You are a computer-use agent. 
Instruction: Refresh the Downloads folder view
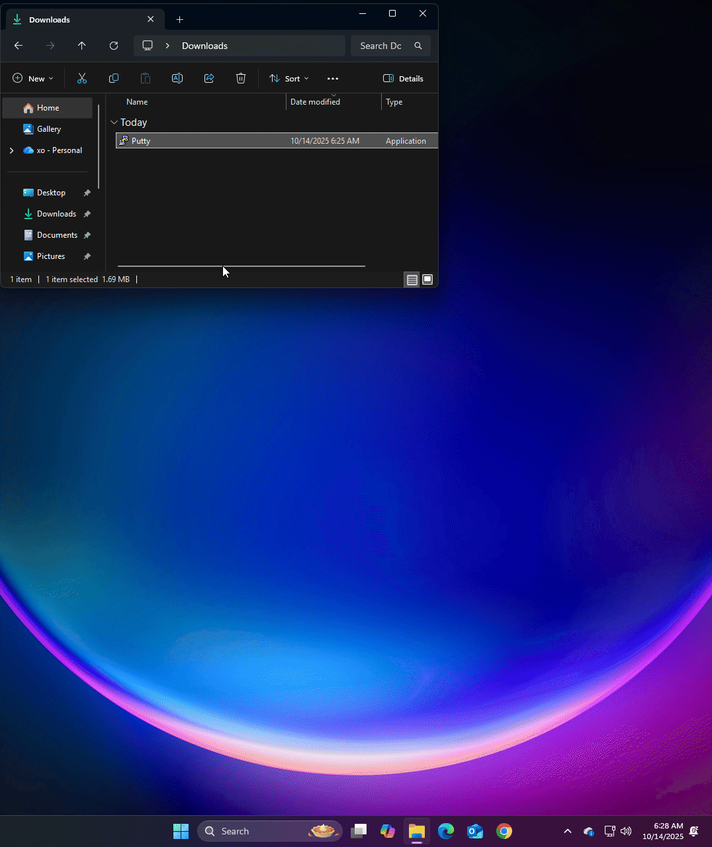(114, 46)
